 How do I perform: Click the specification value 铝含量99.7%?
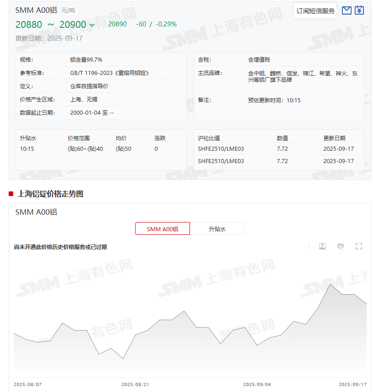pos(86,60)
